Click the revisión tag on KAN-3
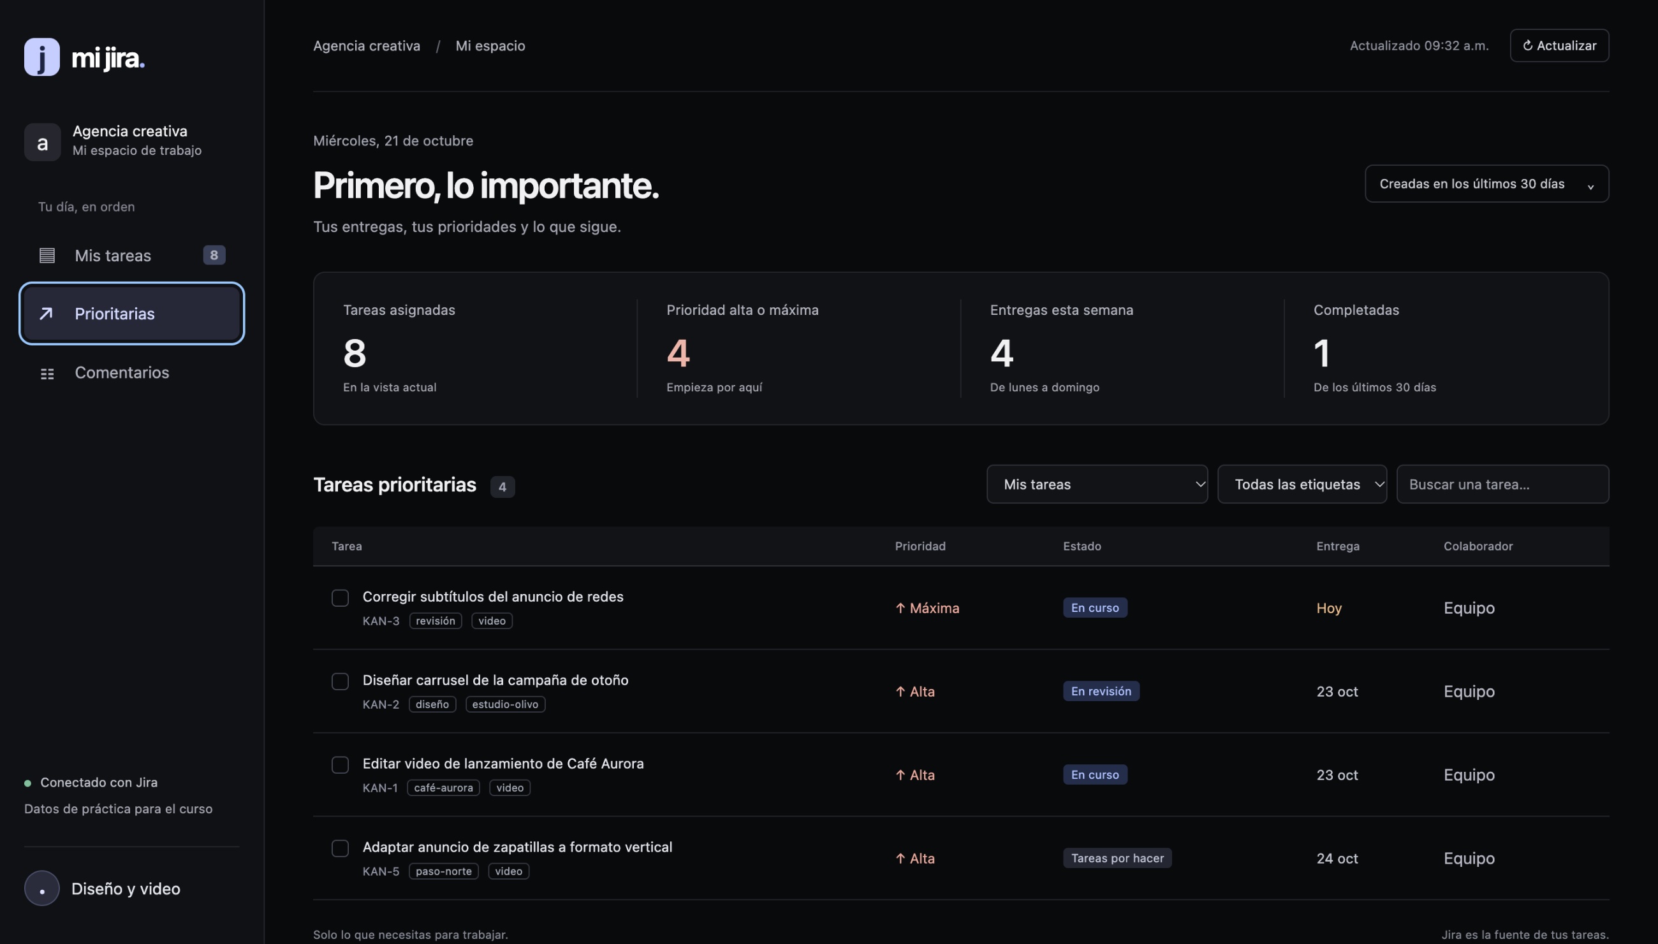This screenshot has width=1658, height=944. (x=436, y=621)
